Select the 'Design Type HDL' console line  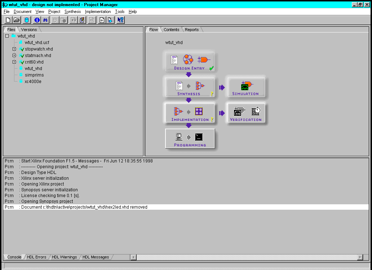click(186, 172)
